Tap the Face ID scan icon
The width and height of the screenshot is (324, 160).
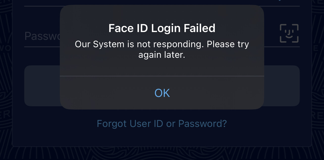point(289,33)
